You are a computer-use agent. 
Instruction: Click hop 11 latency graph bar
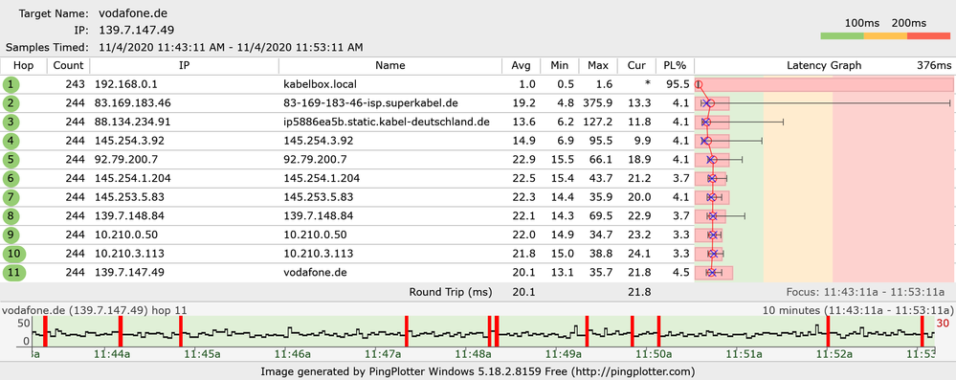714,273
